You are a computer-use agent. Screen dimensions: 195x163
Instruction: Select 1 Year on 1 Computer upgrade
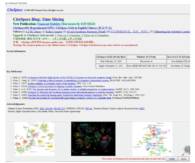tap(68, 35)
